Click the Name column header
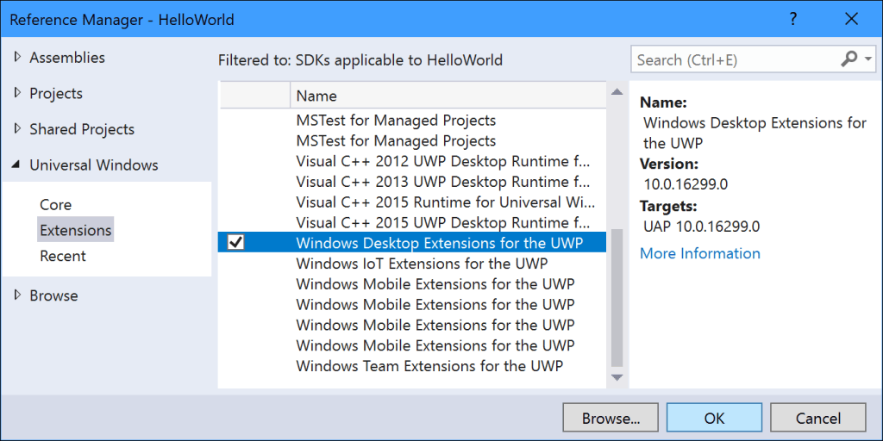Image resolution: width=883 pixels, height=441 pixels. 448,96
